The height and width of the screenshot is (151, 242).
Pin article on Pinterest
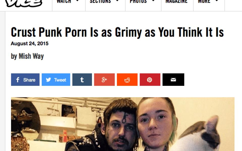pos(150,80)
